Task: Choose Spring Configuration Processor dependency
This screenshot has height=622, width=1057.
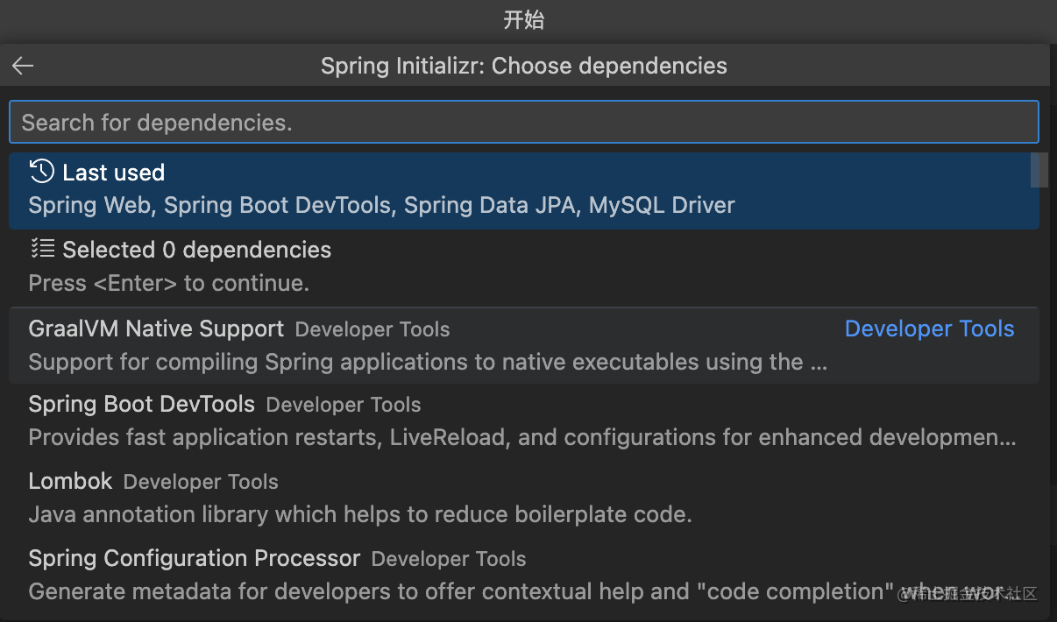Action: tap(194, 558)
